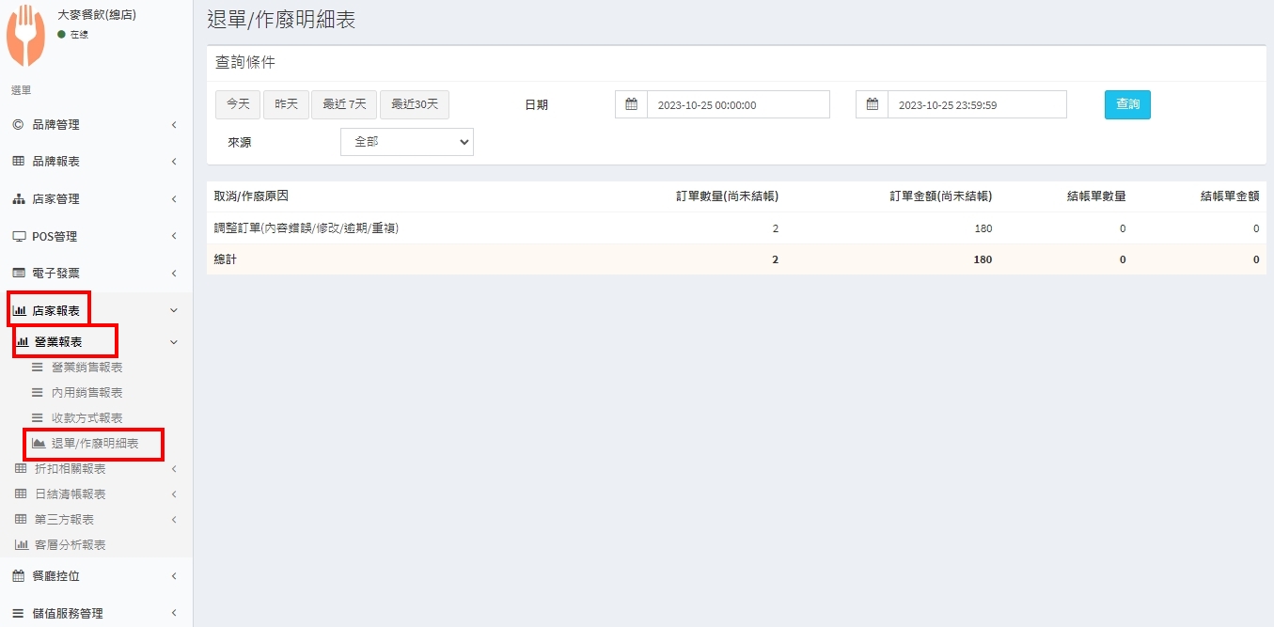Click the 店家管理 sitemap icon

point(18,199)
